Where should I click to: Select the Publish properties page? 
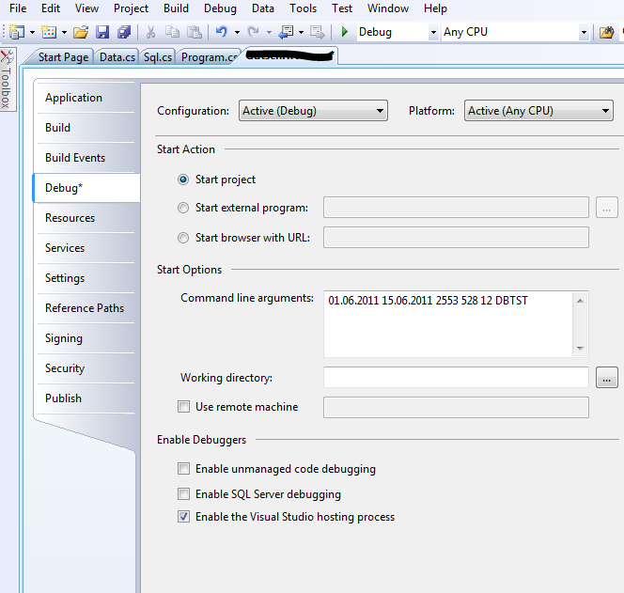coord(86,398)
